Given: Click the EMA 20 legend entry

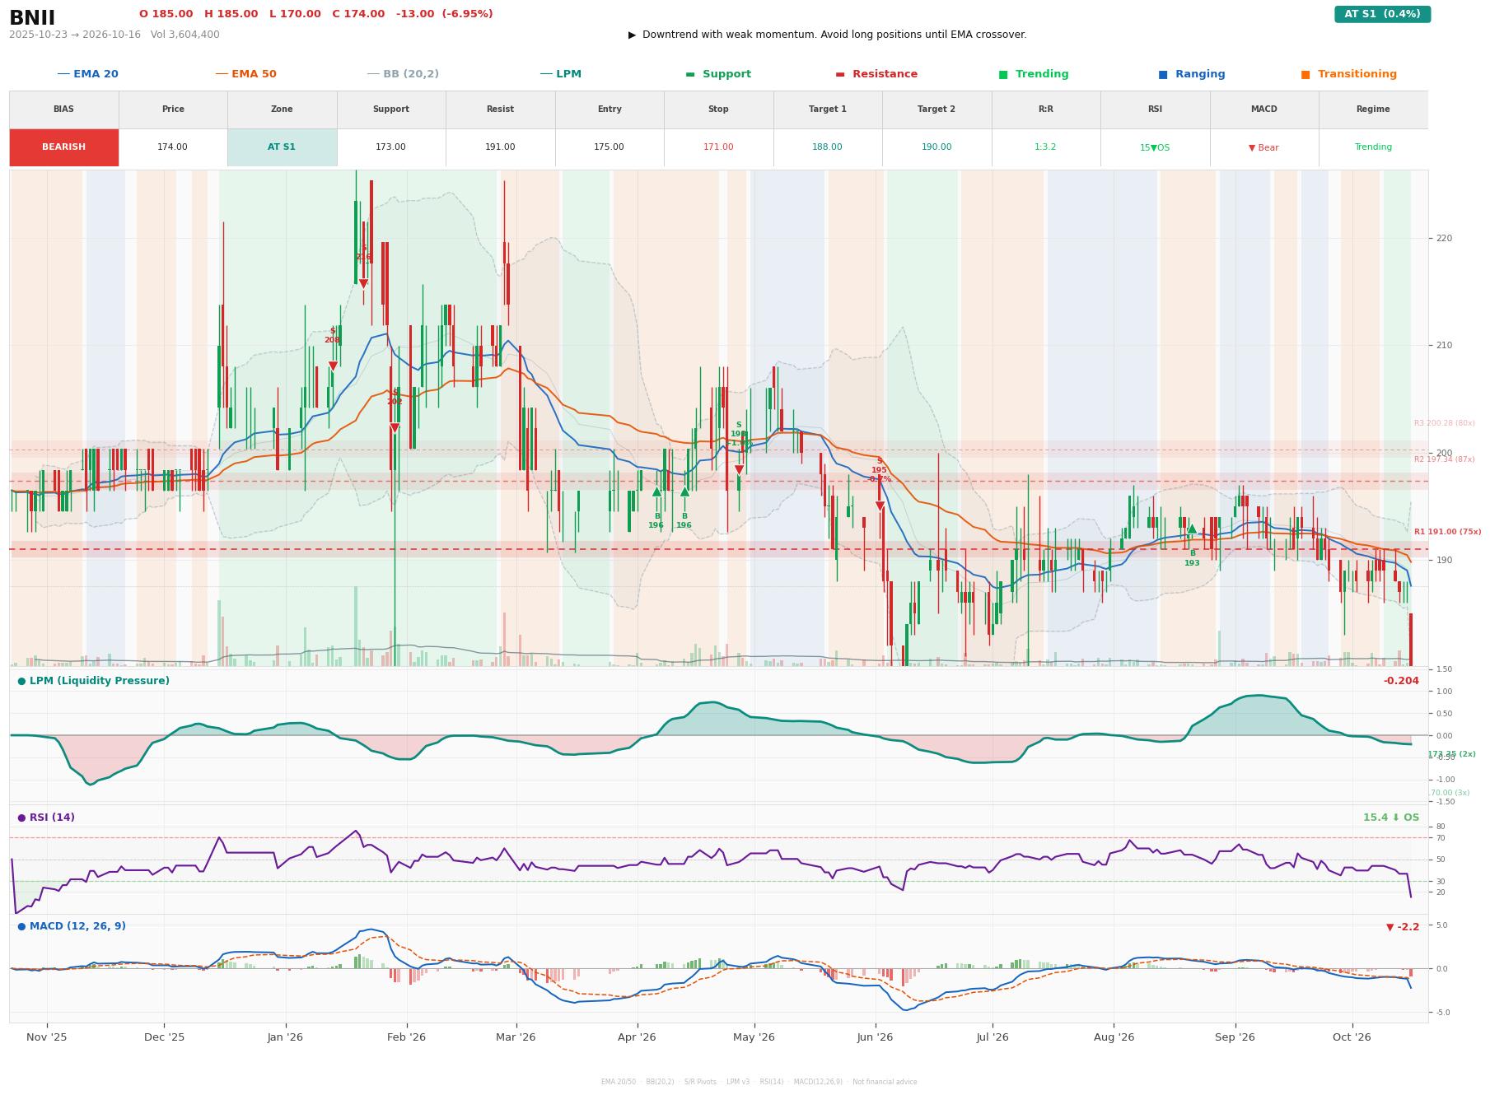Looking at the screenshot, I should pos(88,74).
